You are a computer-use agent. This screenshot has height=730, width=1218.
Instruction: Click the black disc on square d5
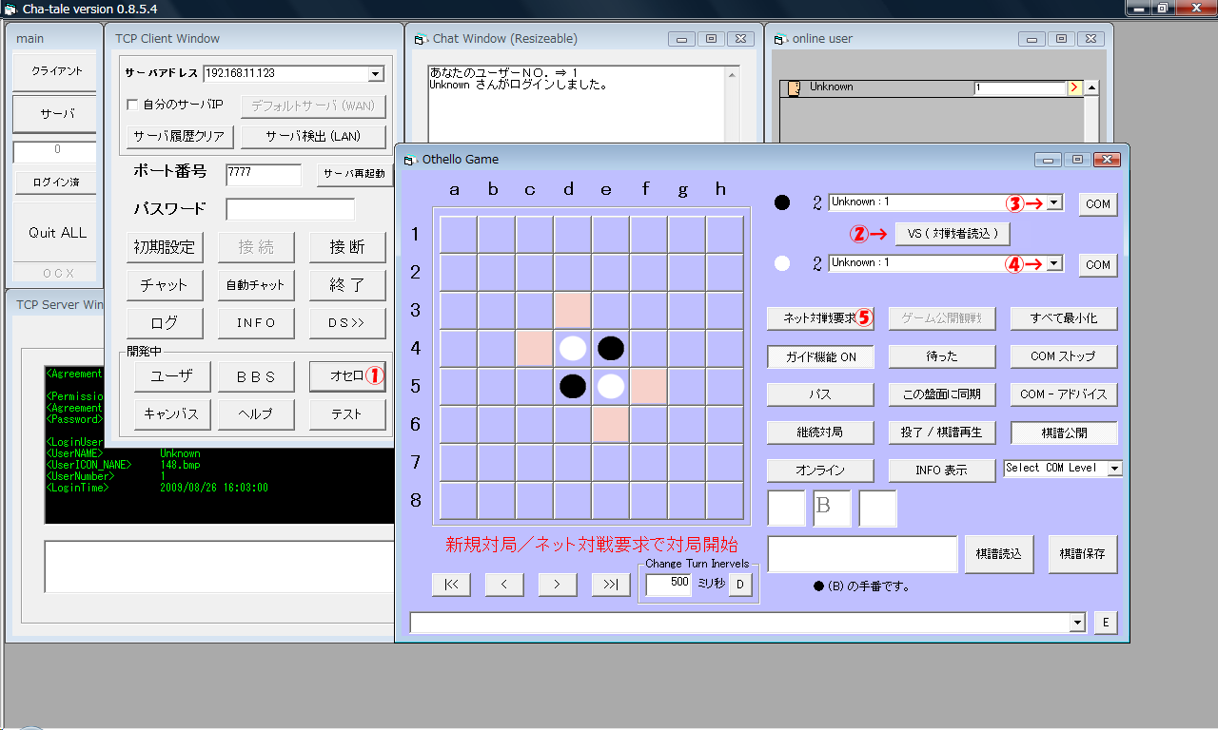click(572, 386)
